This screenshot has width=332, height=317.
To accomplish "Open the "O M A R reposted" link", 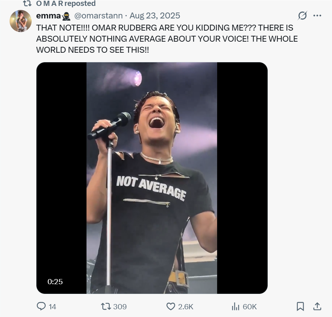I will [x=66, y=4].
